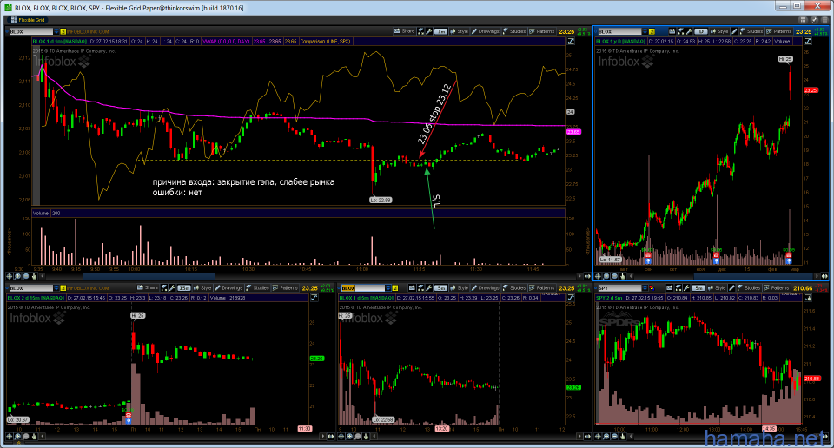Click the 13:20 time marker in bottom-middle chart
This screenshot has width=834, height=448.
pos(441,429)
